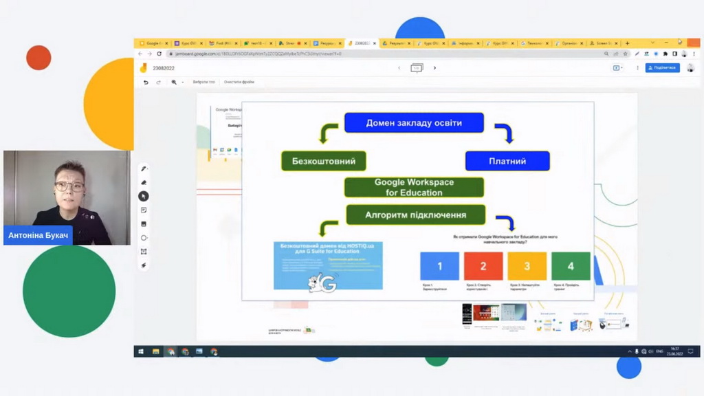
Task: Click 'Вибрати тло' to set background
Action: [x=203, y=82]
